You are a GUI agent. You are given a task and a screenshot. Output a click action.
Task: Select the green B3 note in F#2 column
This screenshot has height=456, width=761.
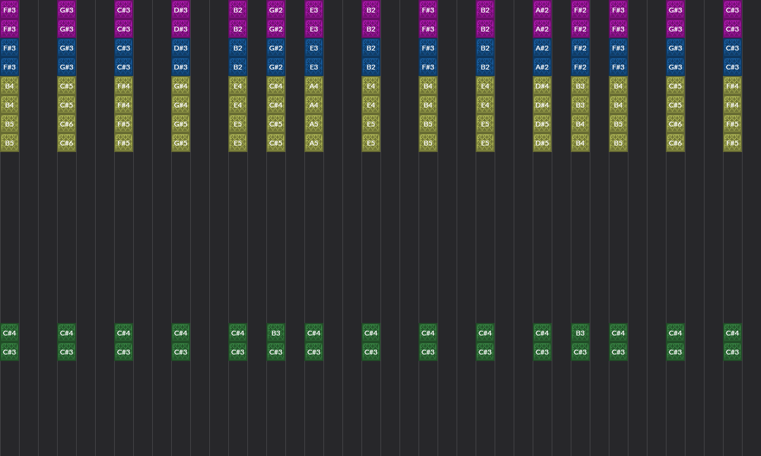click(x=580, y=333)
